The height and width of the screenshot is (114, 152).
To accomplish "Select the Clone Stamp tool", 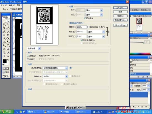I will click(x=4, y=35).
